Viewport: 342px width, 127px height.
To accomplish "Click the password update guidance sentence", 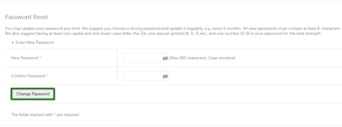I will pyautogui.click(x=173, y=29).
